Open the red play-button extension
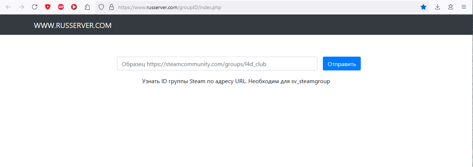 [74, 7]
